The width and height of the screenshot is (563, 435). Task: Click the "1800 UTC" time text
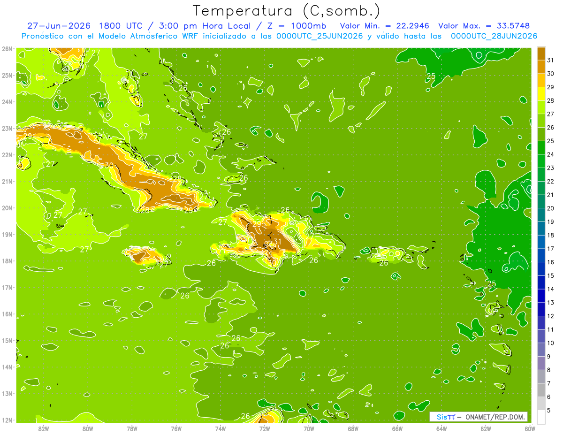tap(122, 26)
